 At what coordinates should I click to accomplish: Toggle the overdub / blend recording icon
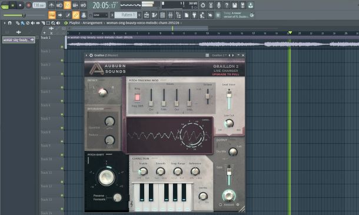tap(75, 5)
